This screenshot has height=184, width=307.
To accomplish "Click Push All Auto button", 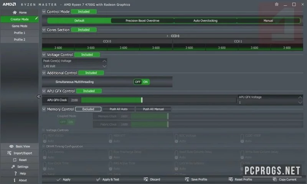I will click(119, 109).
